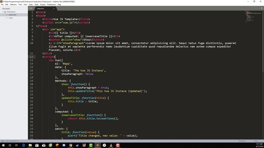Toggle the panel switcher icon in status bar
This screenshot has height=148, width=264.
tap(2, 141)
